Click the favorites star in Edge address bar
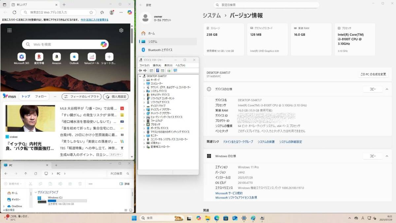The image size is (396, 223). 91,12
